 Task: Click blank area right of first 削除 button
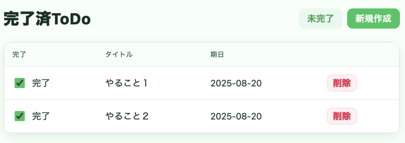(379, 83)
